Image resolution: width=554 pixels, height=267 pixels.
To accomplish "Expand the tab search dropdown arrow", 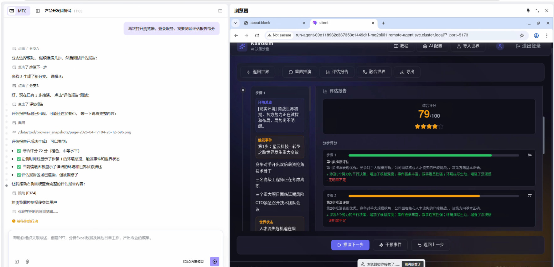I will pyautogui.click(x=236, y=23).
